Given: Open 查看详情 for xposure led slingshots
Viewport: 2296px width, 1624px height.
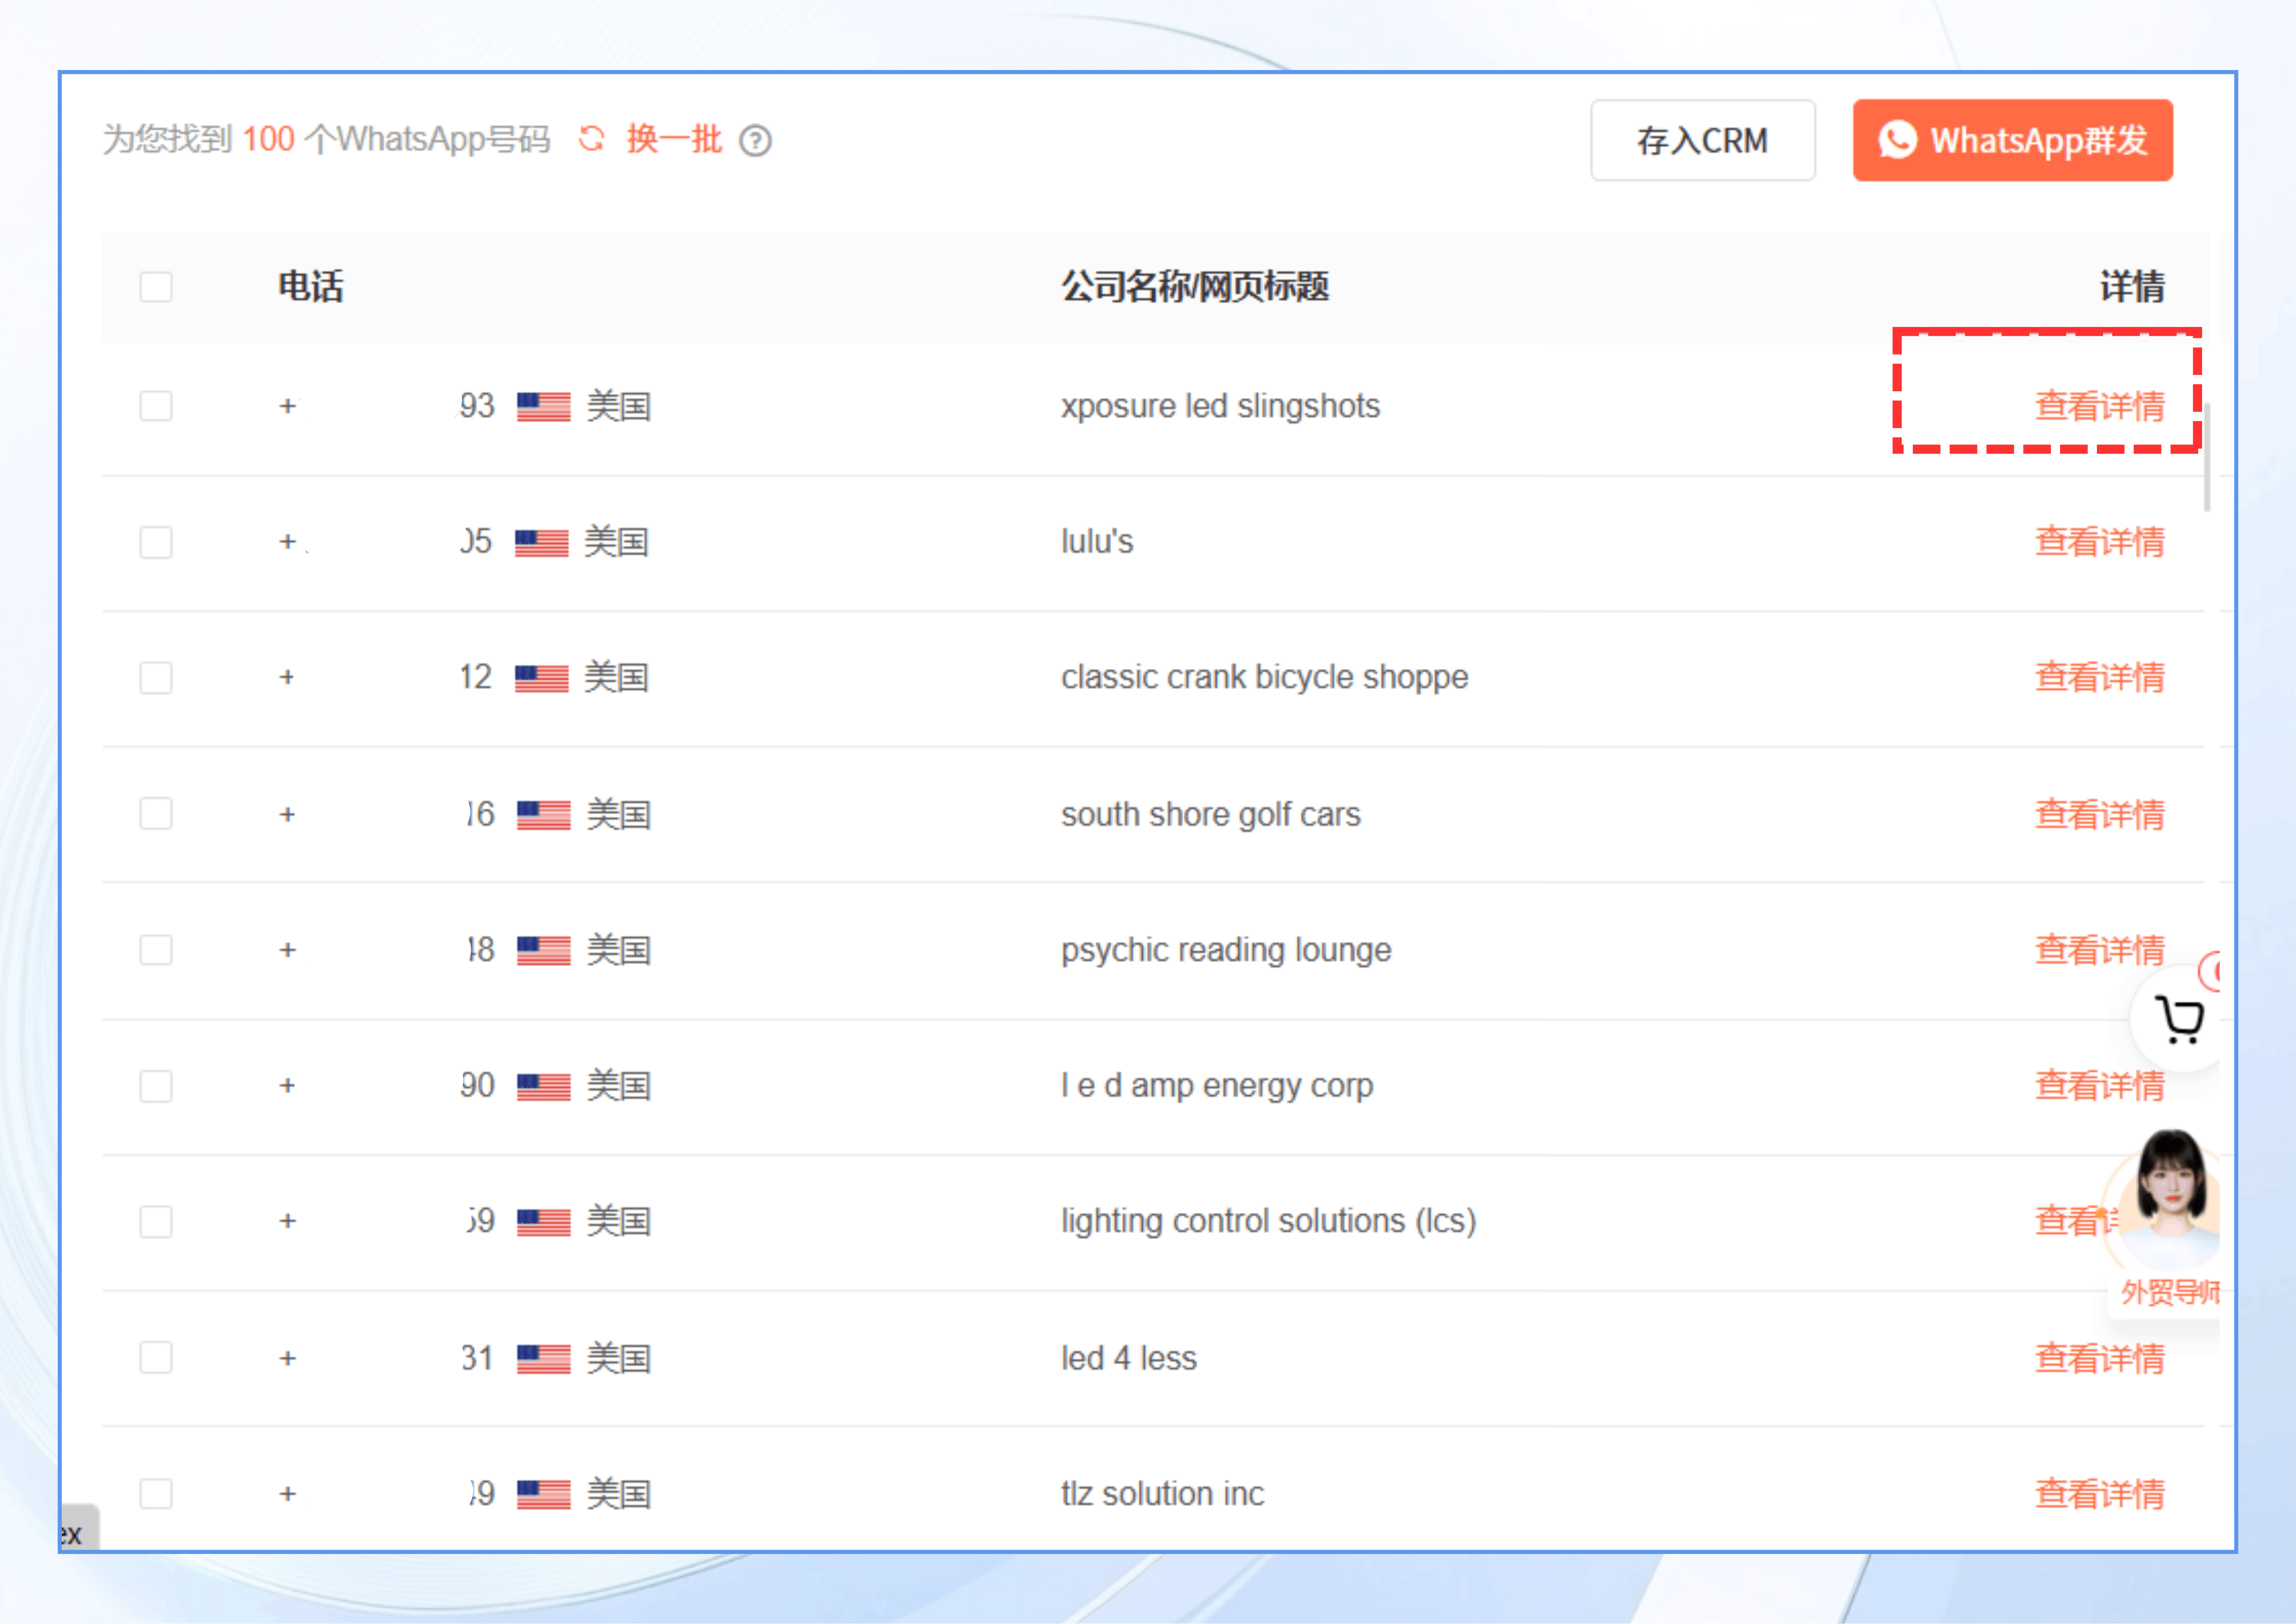Looking at the screenshot, I should click(2100, 406).
